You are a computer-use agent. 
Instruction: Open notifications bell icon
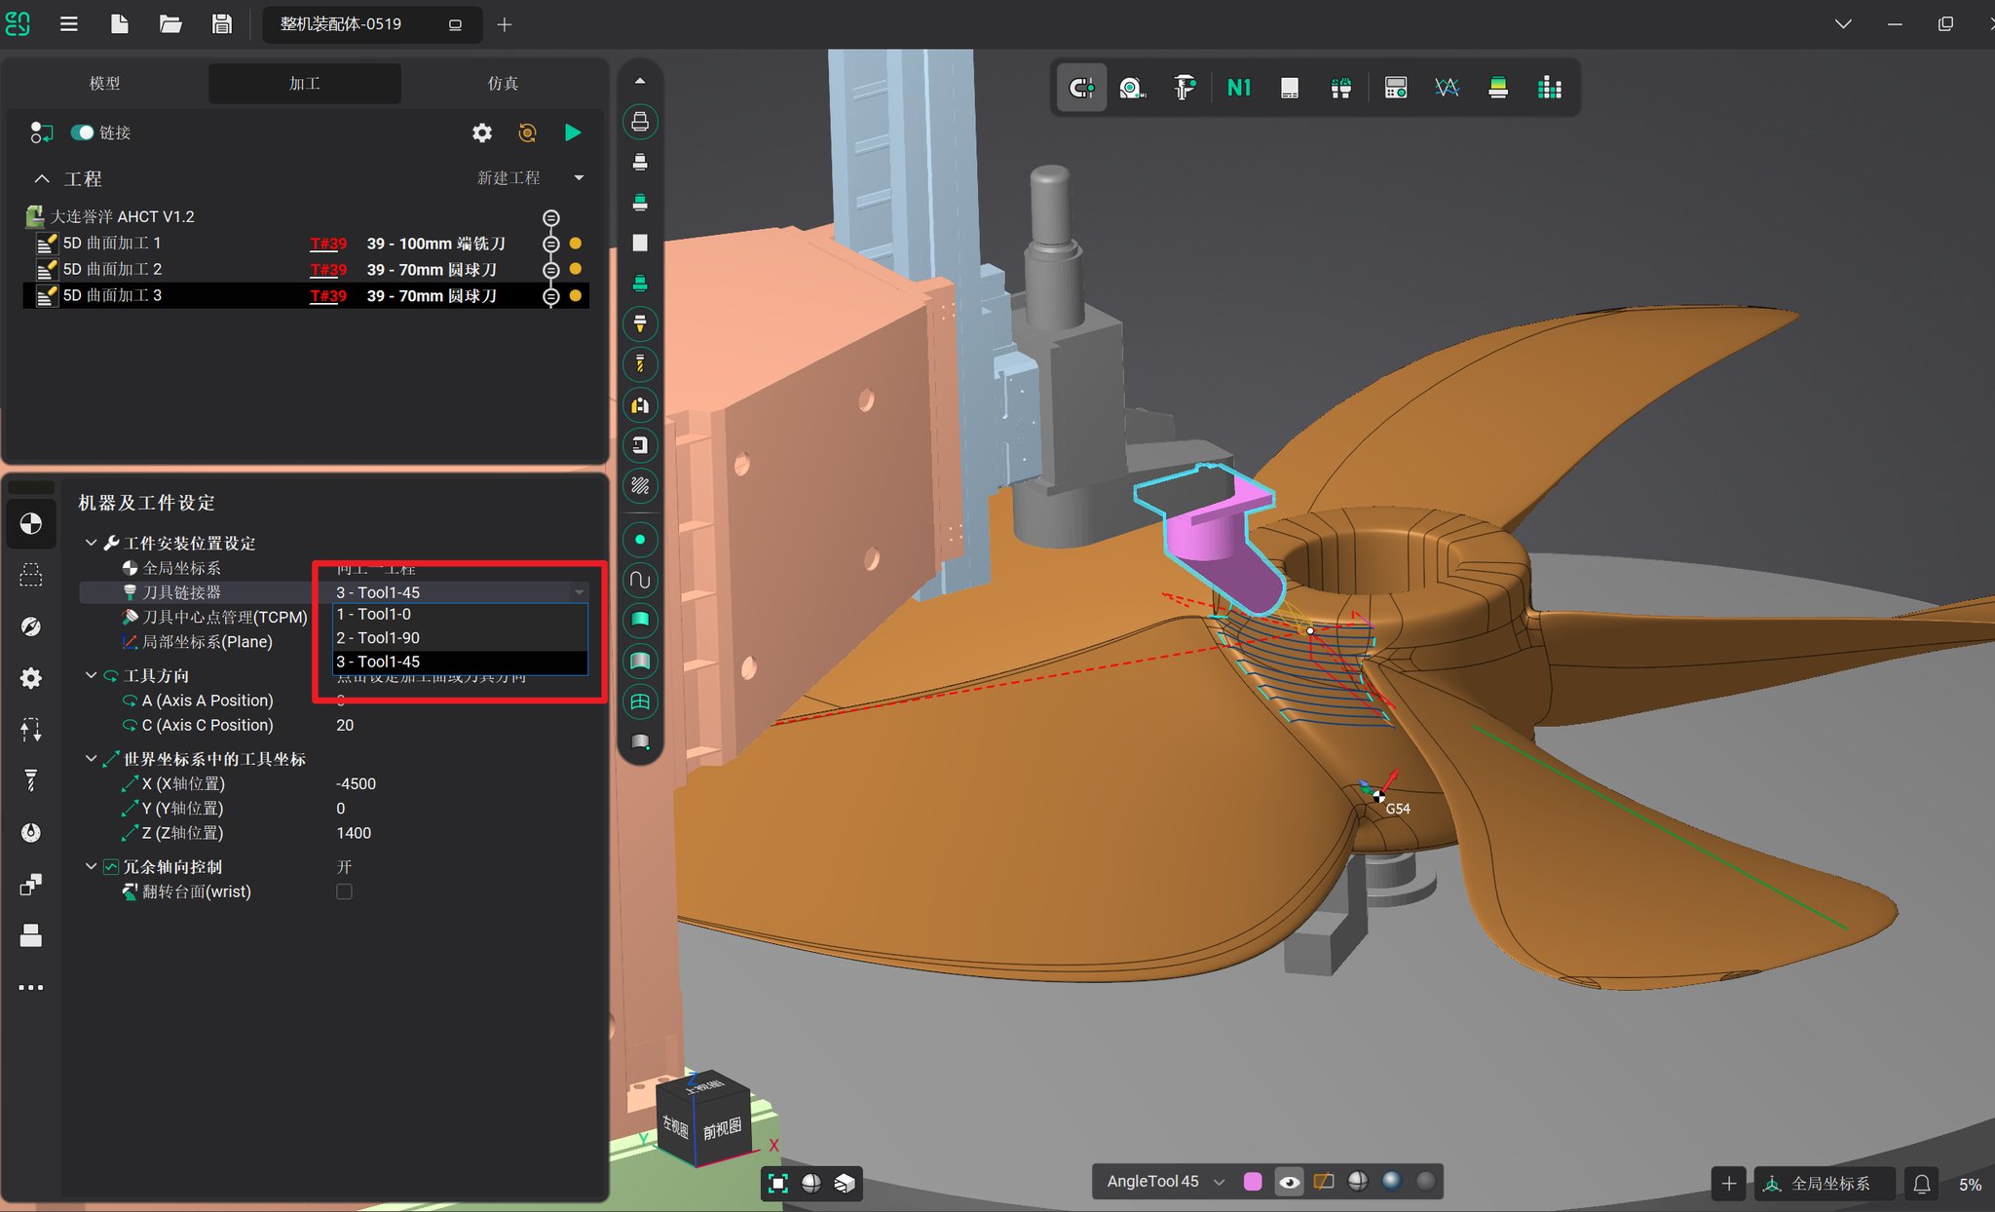point(1922,1184)
